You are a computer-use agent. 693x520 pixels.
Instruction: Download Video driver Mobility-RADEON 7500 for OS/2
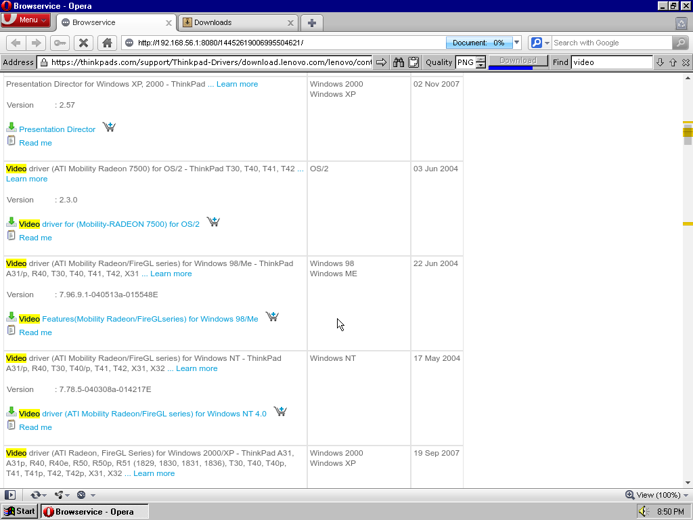109,224
